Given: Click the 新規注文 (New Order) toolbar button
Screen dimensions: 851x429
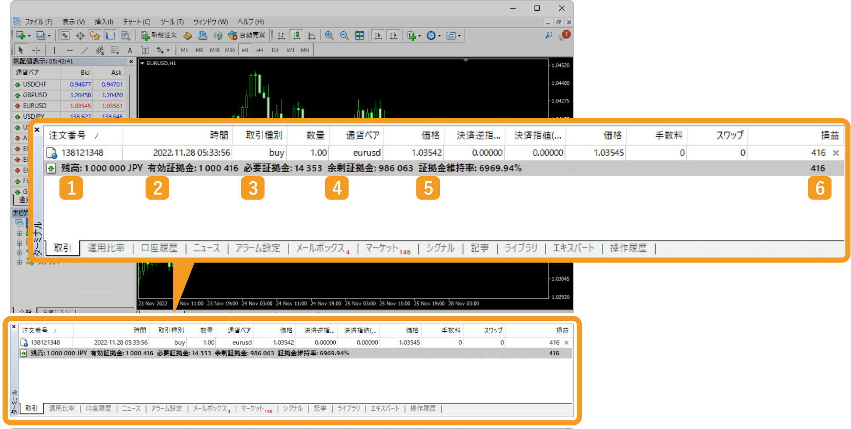Looking at the screenshot, I should click(x=159, y=35).
